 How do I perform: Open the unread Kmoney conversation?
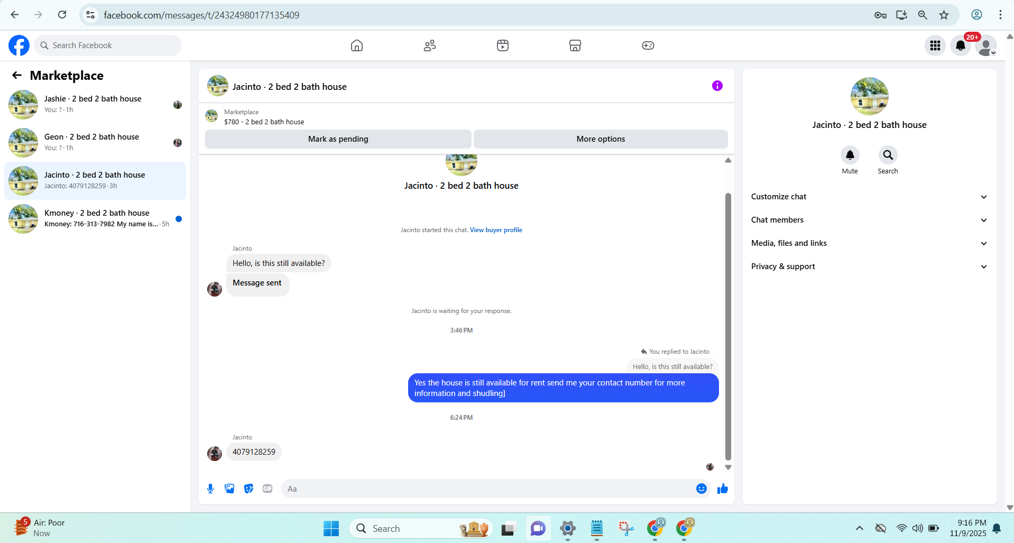coord(95,219)
